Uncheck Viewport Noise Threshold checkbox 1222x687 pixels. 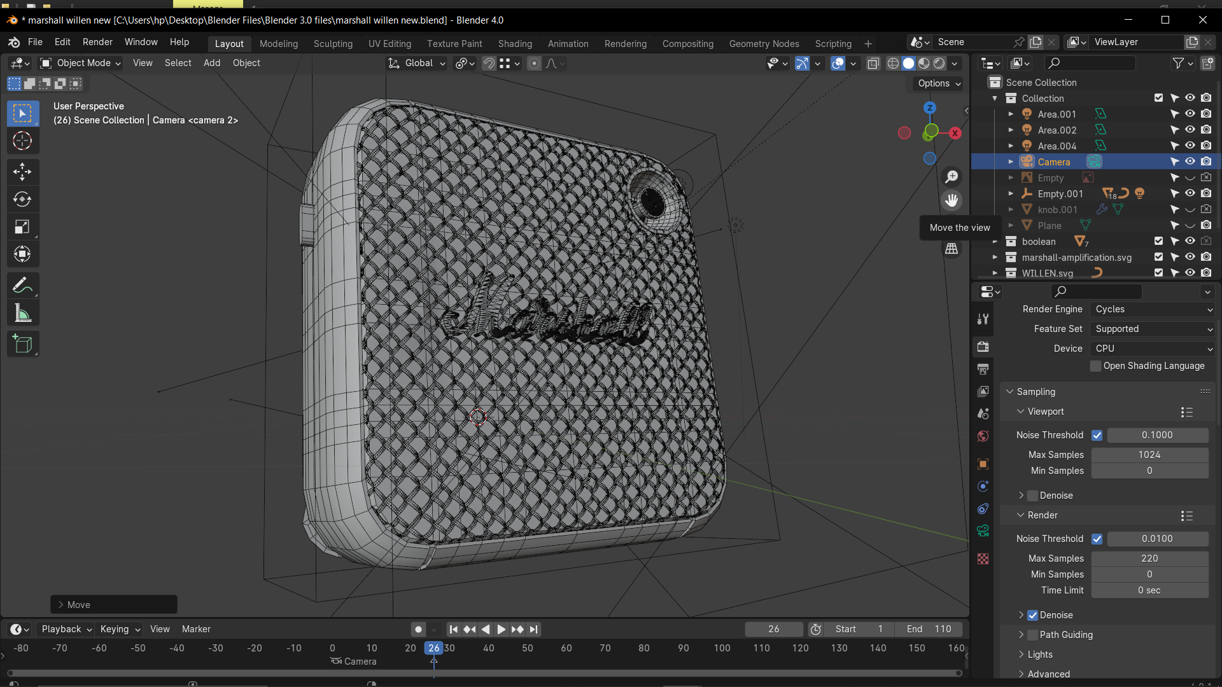(x=1097, y=435)
